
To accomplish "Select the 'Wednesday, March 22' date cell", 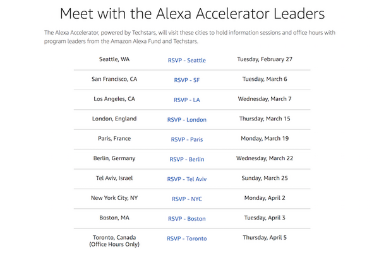I will [x=265, y=159].
